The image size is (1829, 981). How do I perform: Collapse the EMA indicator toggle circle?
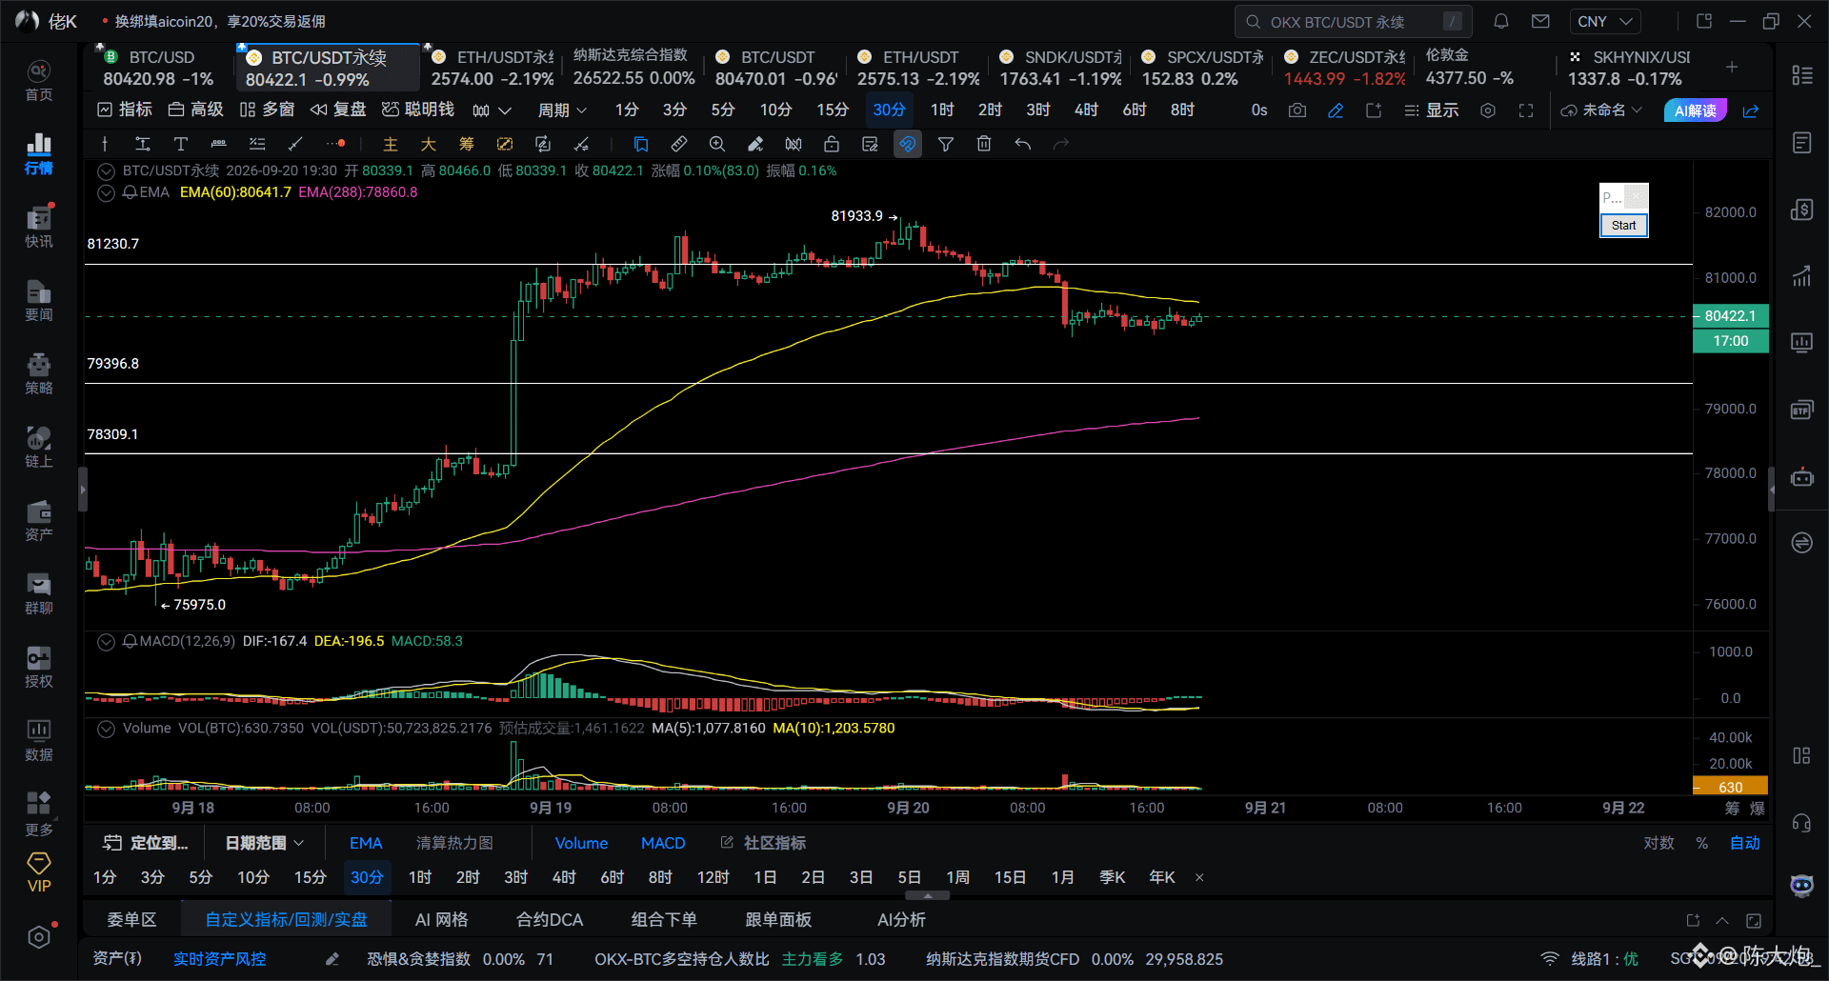click(107, 192)
